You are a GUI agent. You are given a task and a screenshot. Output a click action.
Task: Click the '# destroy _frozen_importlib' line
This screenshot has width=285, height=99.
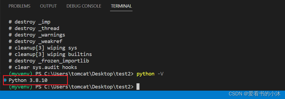(x=49, y=61)
